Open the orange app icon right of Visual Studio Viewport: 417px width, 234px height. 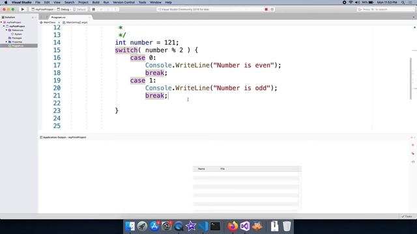pos(257,226)
